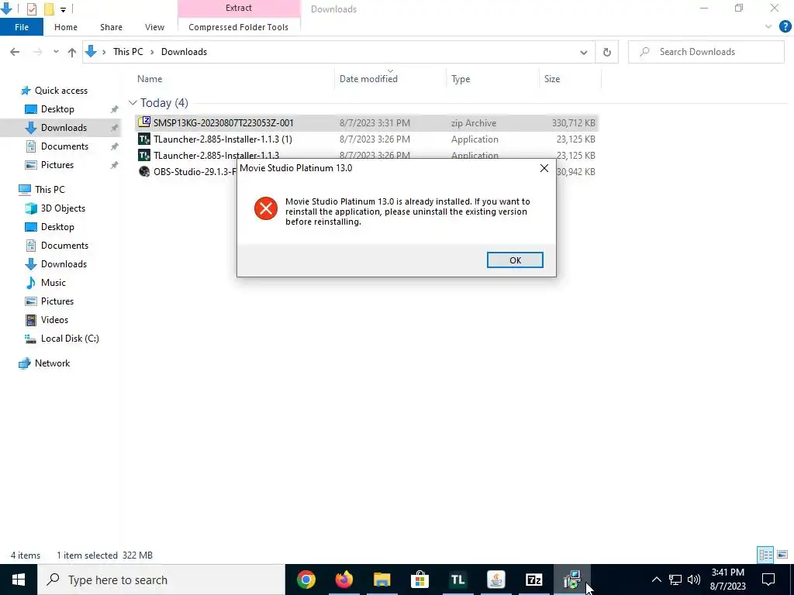This screenshot has height=595, width=794.
Task: Open 7-Zip from the taskbar
Action: click(x=533, y=580)
